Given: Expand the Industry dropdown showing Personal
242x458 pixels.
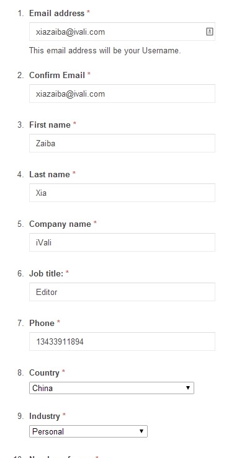Looking at the screenshot, I should tap(88, 431).
